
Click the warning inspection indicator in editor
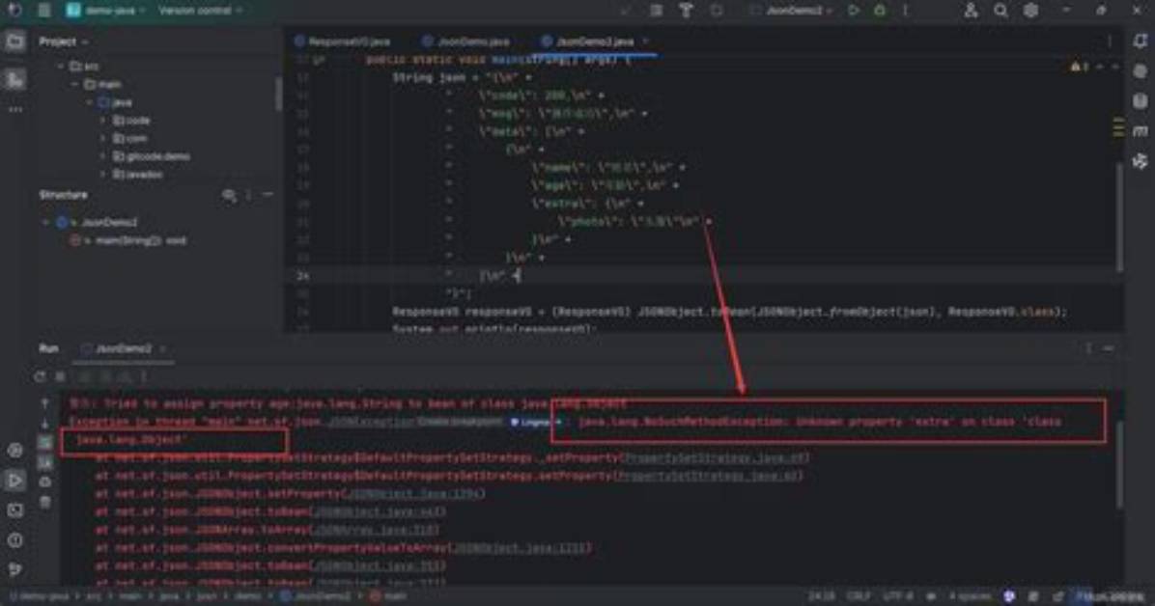click(x=1079, y=67)
